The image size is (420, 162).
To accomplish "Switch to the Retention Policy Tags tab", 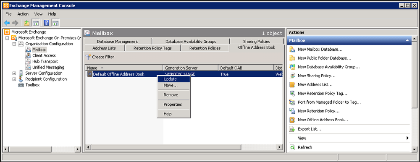I will (x=152, y=48).
